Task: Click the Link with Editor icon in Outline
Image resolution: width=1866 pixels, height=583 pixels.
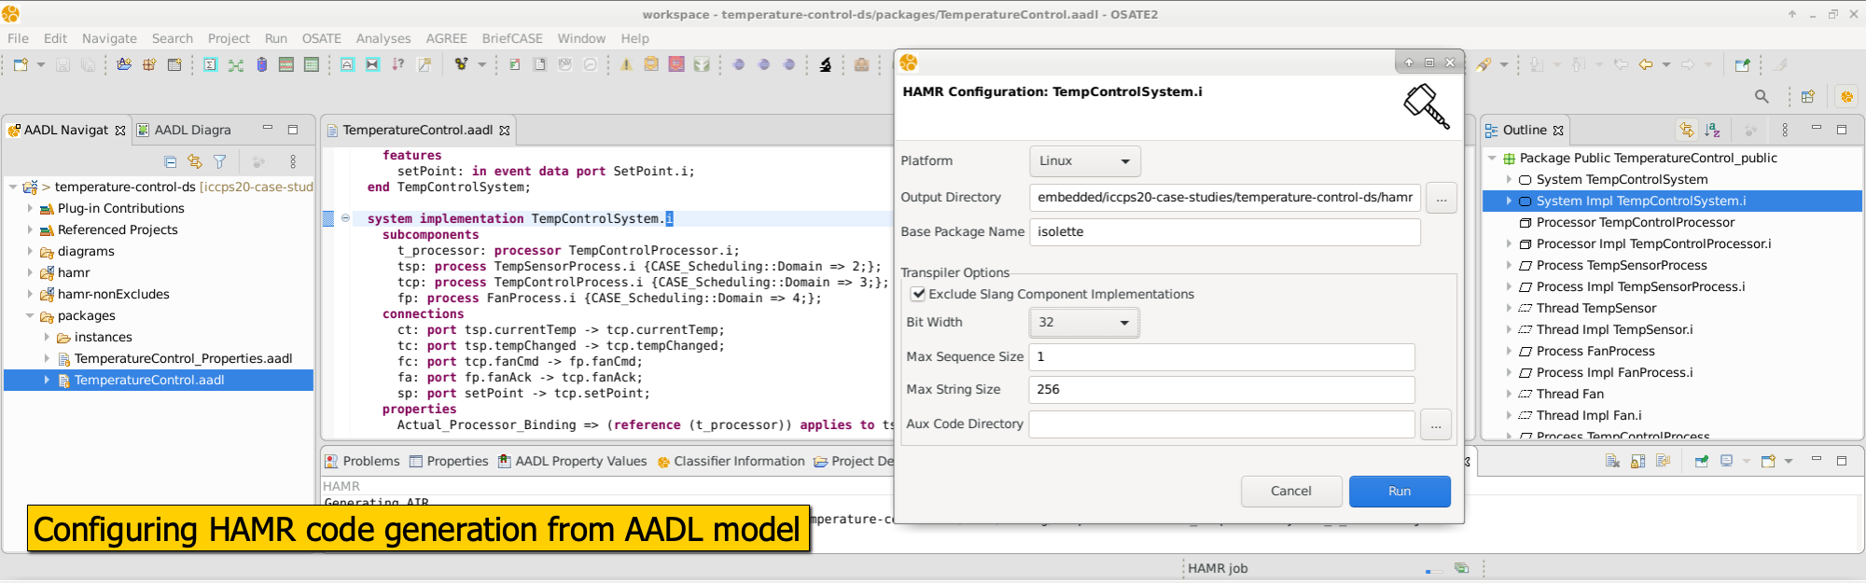Action: (x=1687, y=131)
